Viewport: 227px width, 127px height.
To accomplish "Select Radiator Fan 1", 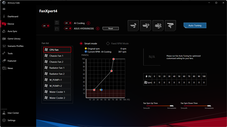I will pos(57,68).
